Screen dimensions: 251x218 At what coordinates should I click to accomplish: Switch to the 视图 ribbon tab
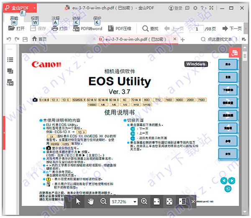point(35,18)
